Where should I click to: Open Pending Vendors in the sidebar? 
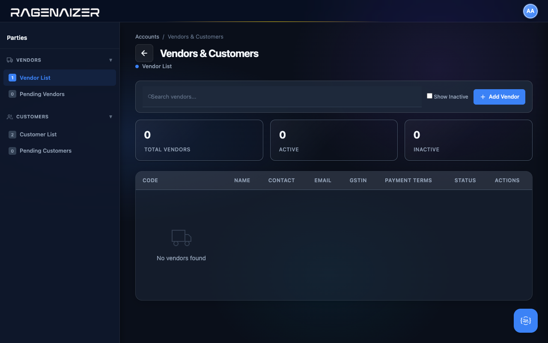[x=60, y=94]
